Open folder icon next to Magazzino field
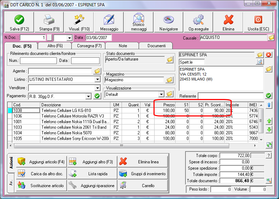 pos(170,80)
